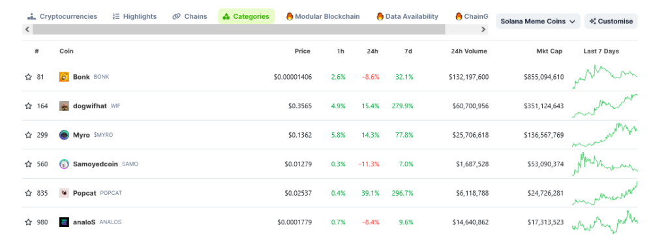
Task: Click the Customise button
Action: (x=611, y=21)
